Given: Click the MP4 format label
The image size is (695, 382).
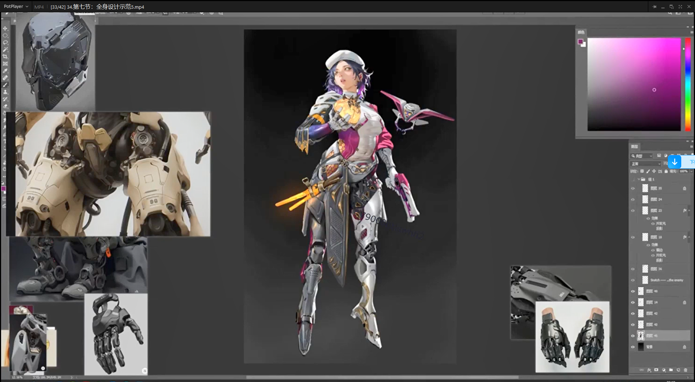Looking at the screenshot, I should [x=39, y=7].
